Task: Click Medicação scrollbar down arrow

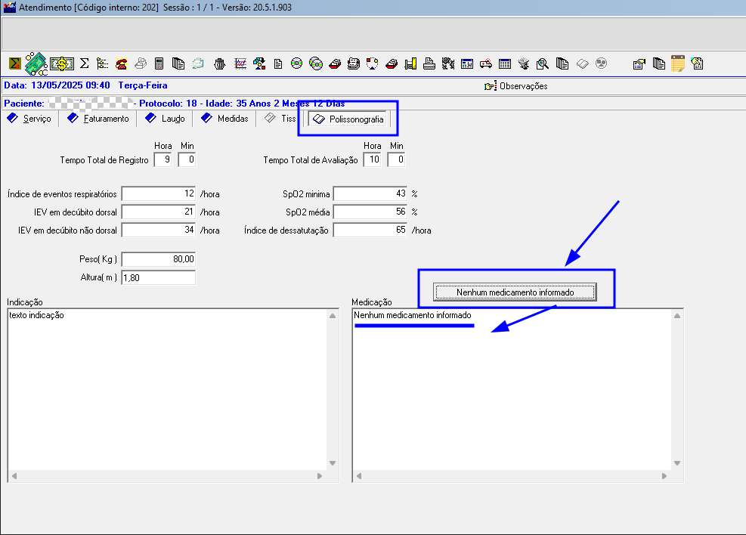Action: pyautogui.click(x=677, y=463)
